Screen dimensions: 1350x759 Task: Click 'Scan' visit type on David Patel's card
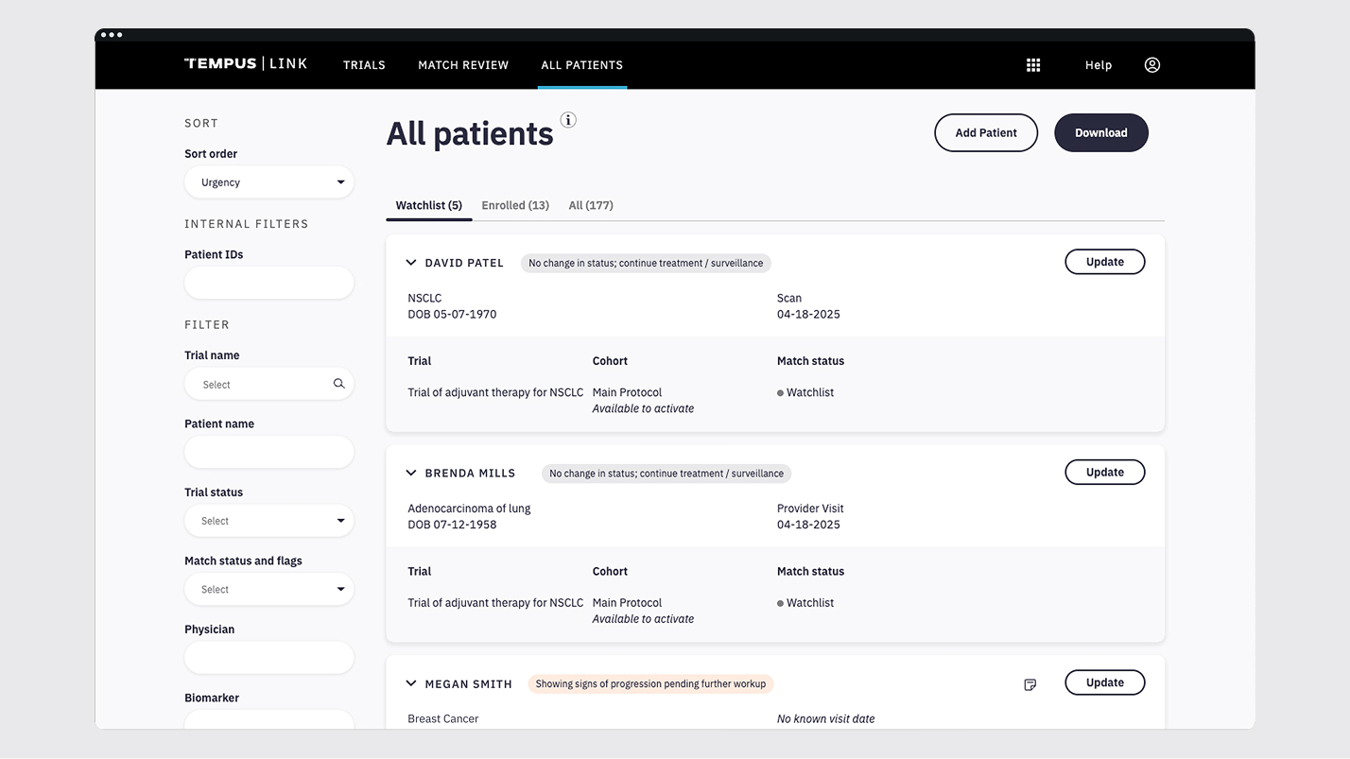789,298
